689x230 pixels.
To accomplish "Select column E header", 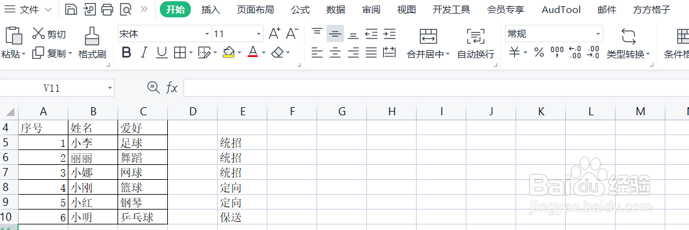I will pyautogui.click(x=242, y=112).
